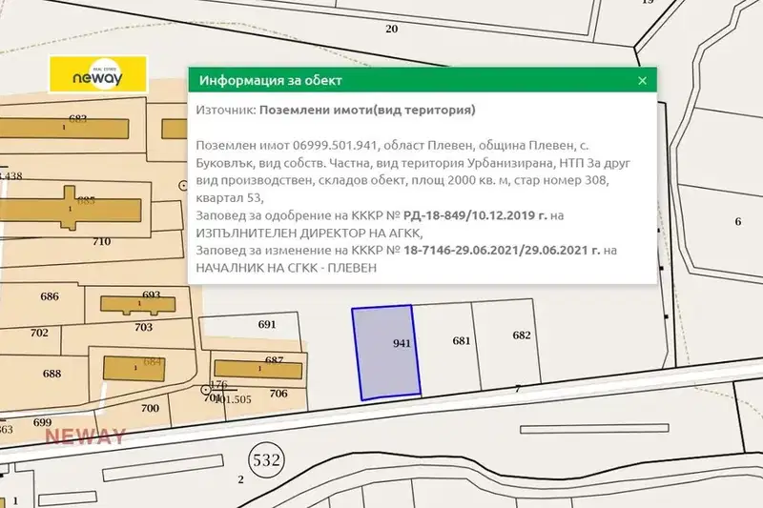
Task: Select parcel 702 label
Action: click(39, 333)
